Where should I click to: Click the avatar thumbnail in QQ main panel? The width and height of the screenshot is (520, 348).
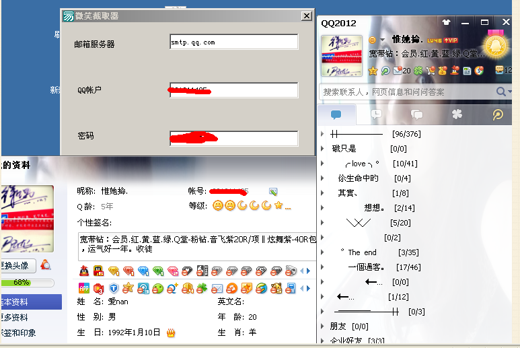(x=342, y=56)
